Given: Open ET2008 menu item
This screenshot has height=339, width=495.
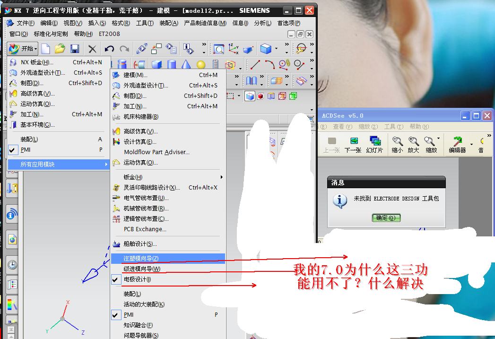Looking at the screenshot, I should (109, 34).
